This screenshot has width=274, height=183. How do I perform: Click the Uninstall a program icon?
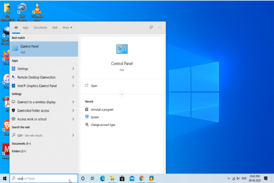click(x=87, y=109)
